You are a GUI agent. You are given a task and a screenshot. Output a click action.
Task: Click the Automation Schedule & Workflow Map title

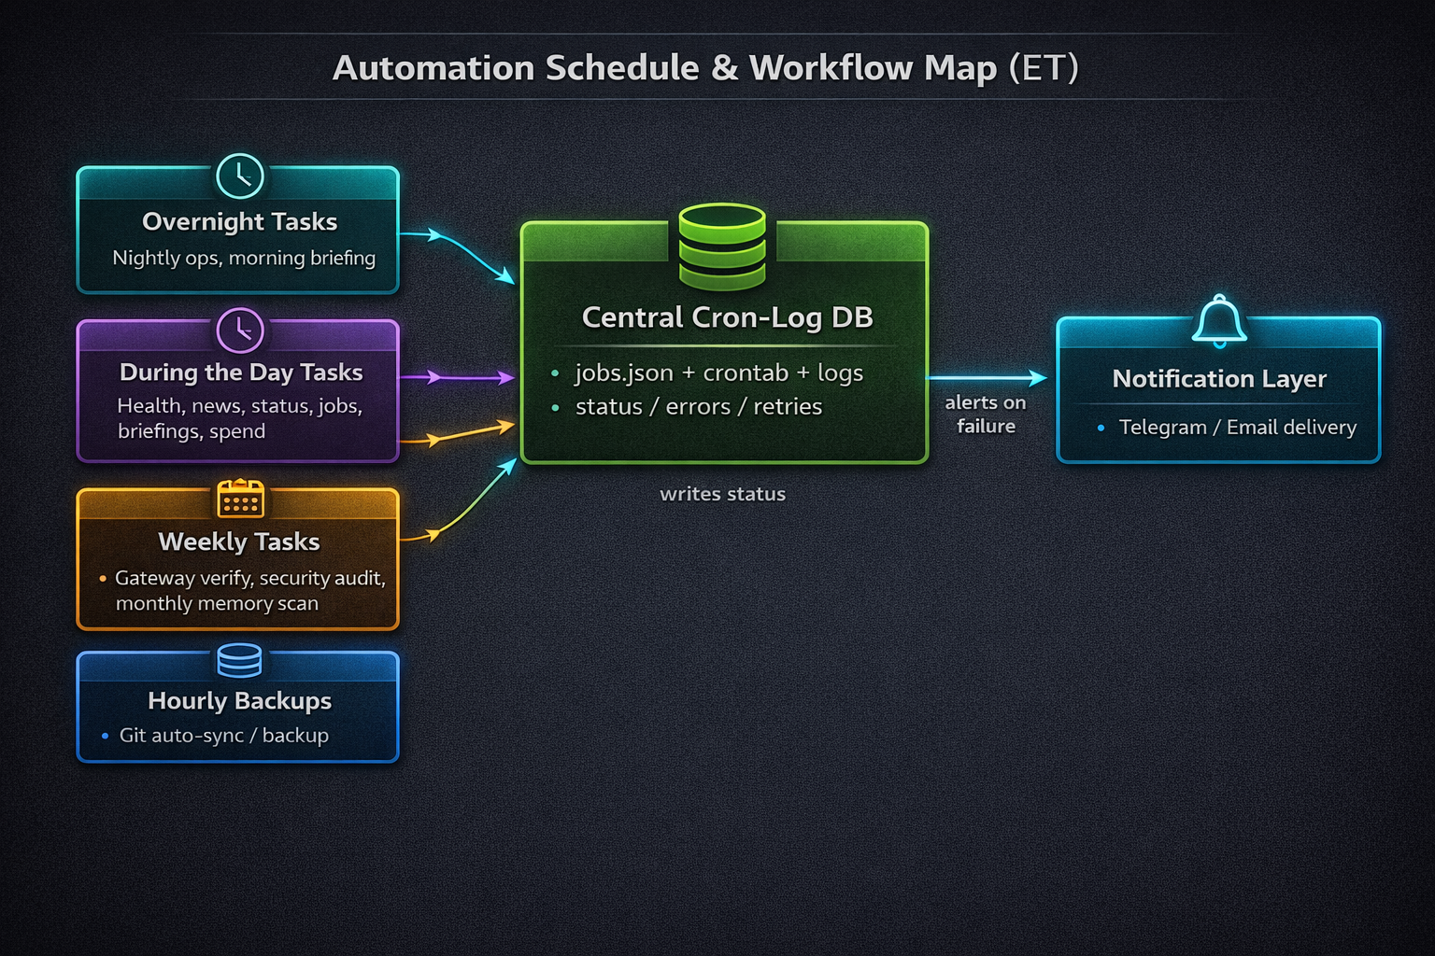[706, 68]
